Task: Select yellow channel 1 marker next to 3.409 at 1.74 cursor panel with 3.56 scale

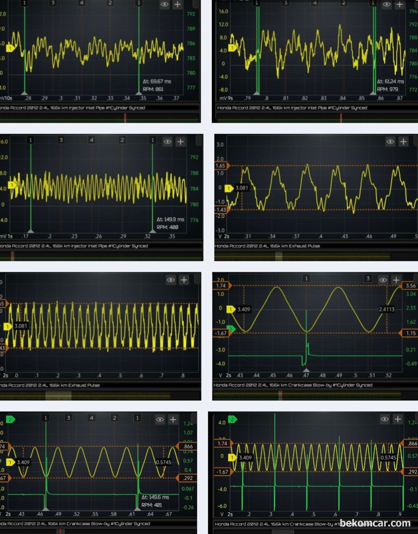Action: tap(230, 309)
